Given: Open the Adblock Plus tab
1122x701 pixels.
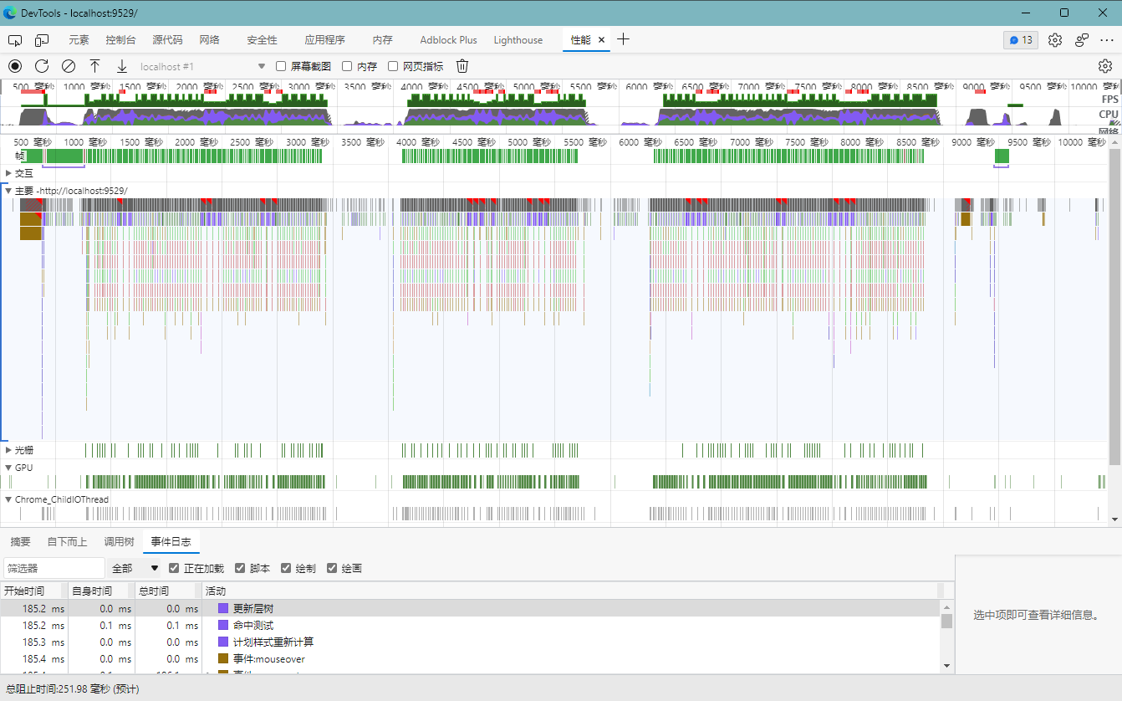Looking at the screenshot, I should (448, 40).
